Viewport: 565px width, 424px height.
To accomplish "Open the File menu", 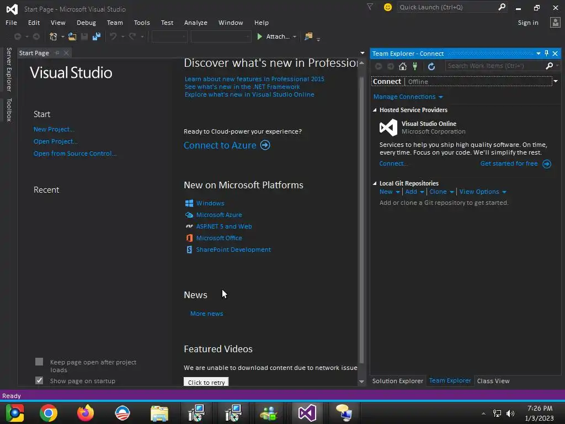I will click(x=11, y=22).
